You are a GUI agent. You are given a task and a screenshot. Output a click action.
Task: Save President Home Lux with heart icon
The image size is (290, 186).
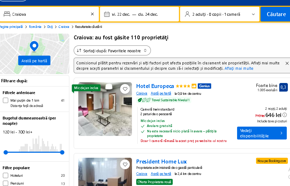click(x=125, y=164)
